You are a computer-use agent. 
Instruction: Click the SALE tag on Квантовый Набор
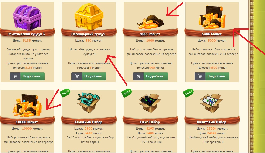click(188, 93)
